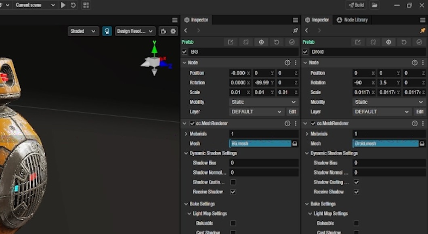Open the scene camera settings icon
The height and width of the screenshot is (234, 428).
[164, 31]
